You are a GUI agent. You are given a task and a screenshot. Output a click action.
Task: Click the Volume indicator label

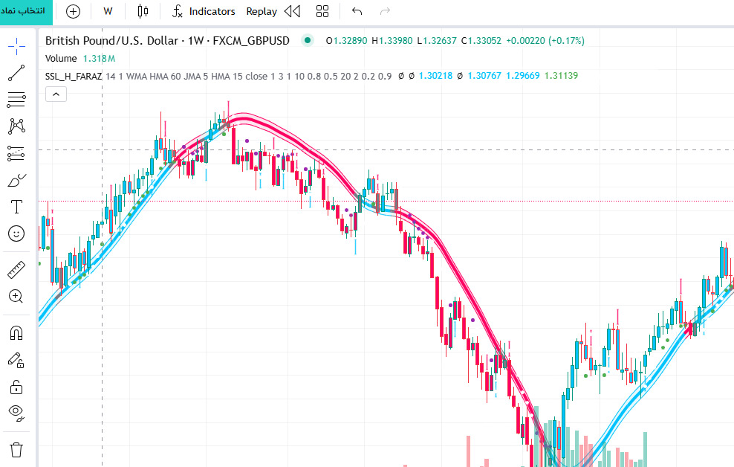click(x=61, y=59)
